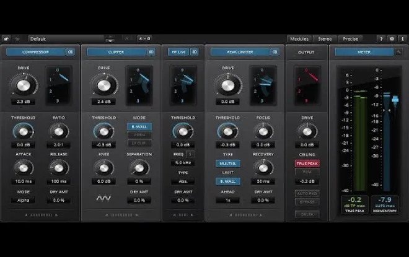Click the Output DRIVE knob

pyautogui.click(x=307, y=132)
